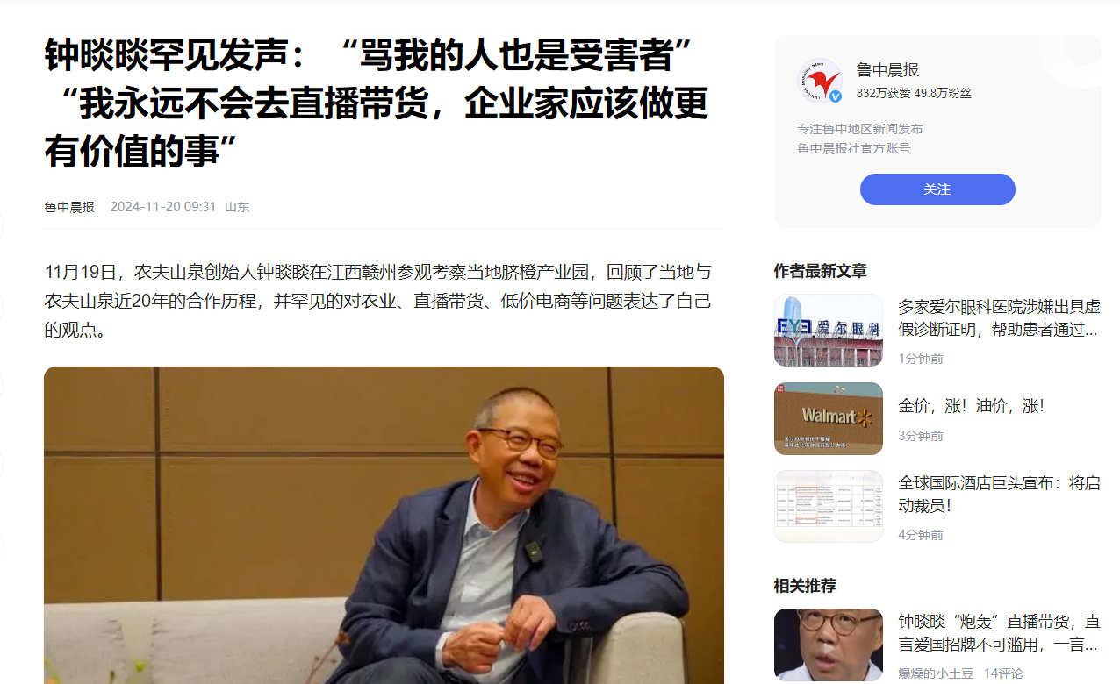Click the 作者最新文章 section heading

[820, 271]
